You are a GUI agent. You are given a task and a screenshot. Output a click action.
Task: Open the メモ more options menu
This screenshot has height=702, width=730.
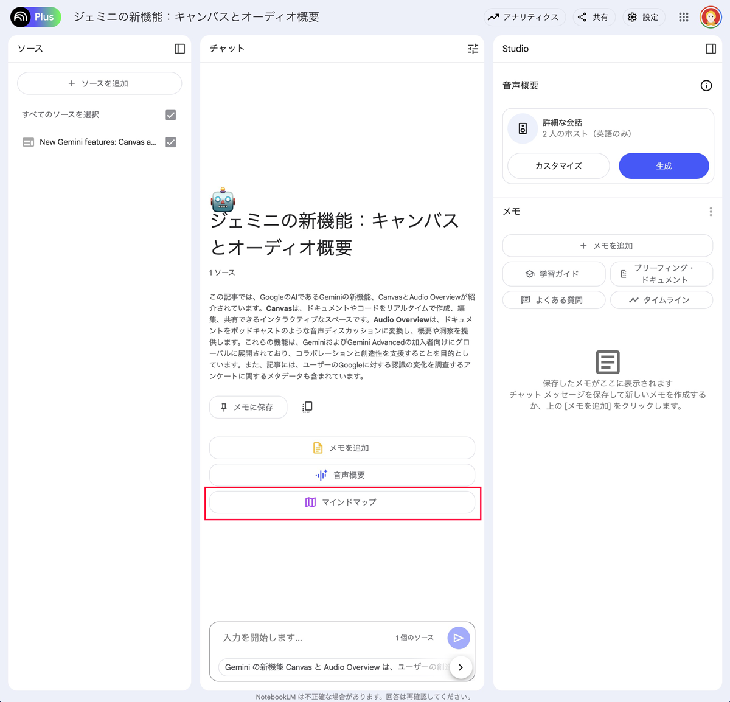(711, 212)
